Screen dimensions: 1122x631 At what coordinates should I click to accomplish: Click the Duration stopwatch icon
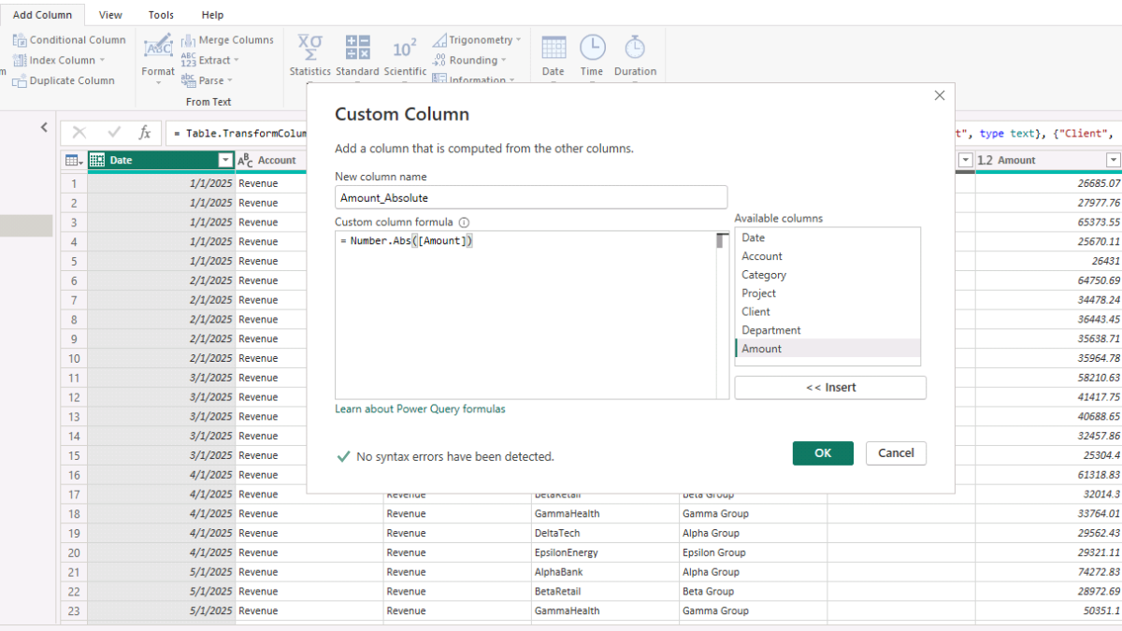tap(635, 48)
